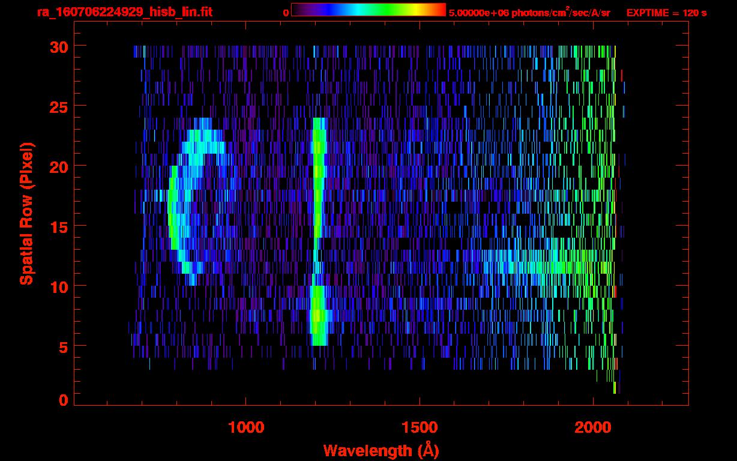
Task: Click the rainbow color scale bar
Action: point(368,10)
